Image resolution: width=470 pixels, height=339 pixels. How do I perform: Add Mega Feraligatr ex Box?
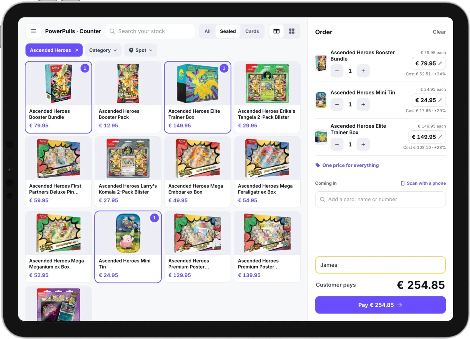[x=267, y=172]
